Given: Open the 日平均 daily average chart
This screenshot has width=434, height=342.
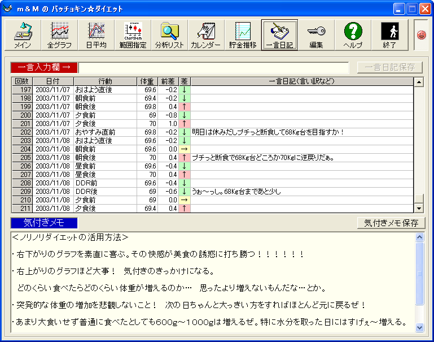Looking at the screenshot, I should click(96, 35).
